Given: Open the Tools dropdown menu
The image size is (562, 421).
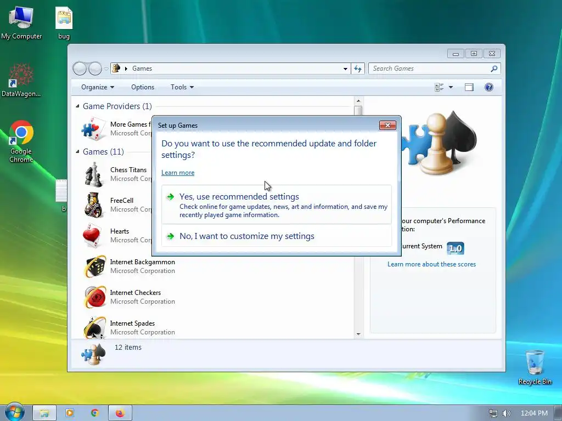Looking at the screenshot, I should point(182,87).
